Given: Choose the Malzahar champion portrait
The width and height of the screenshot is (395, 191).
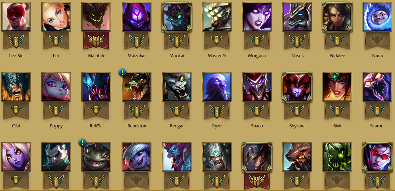Looking at the screenshot, I should click(x=137, y=16).
